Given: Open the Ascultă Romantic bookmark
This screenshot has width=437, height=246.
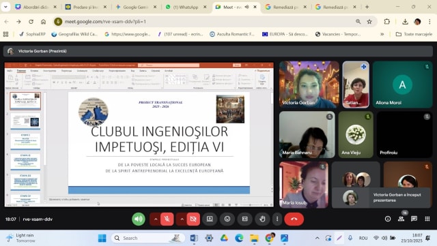Looking at the screenshot, I should [x=232, y=34].
